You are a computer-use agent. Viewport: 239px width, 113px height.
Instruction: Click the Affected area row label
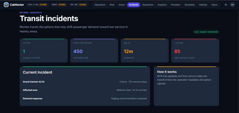30,90
